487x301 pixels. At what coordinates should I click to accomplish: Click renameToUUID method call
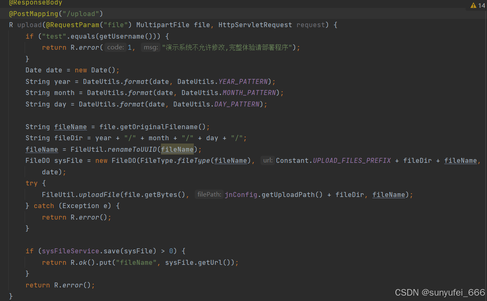(132, 150)
